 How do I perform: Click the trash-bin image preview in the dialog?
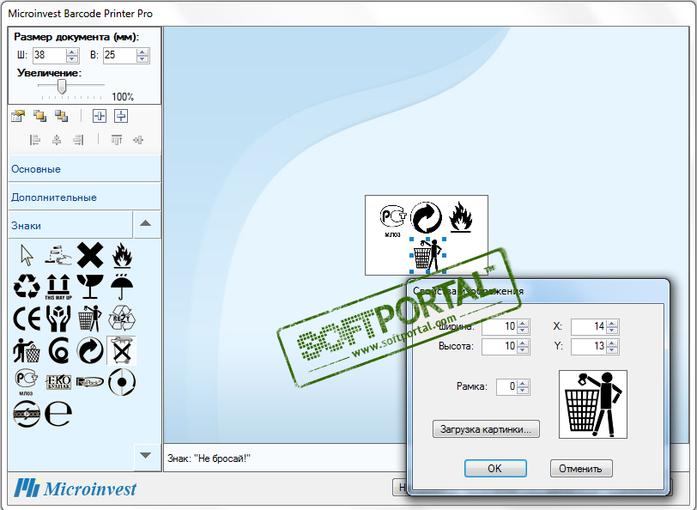coord(593,404)
